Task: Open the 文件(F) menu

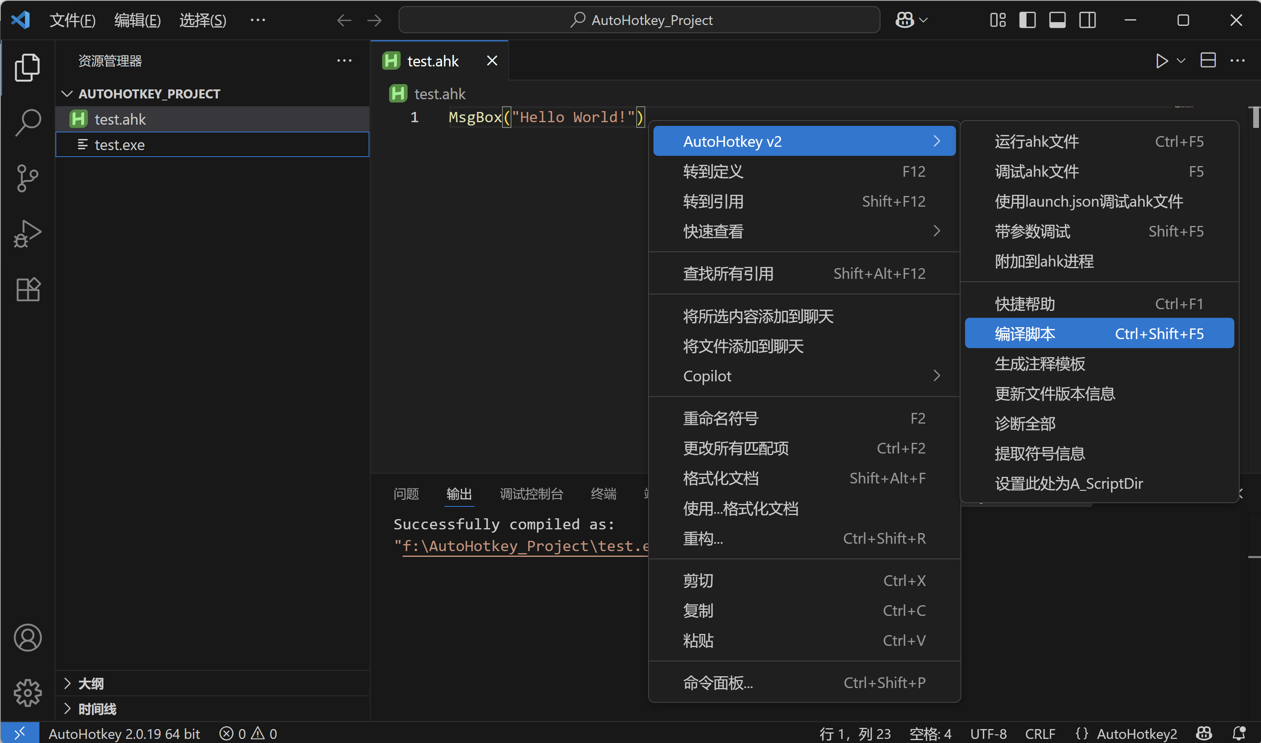Action: coord(73,20)
